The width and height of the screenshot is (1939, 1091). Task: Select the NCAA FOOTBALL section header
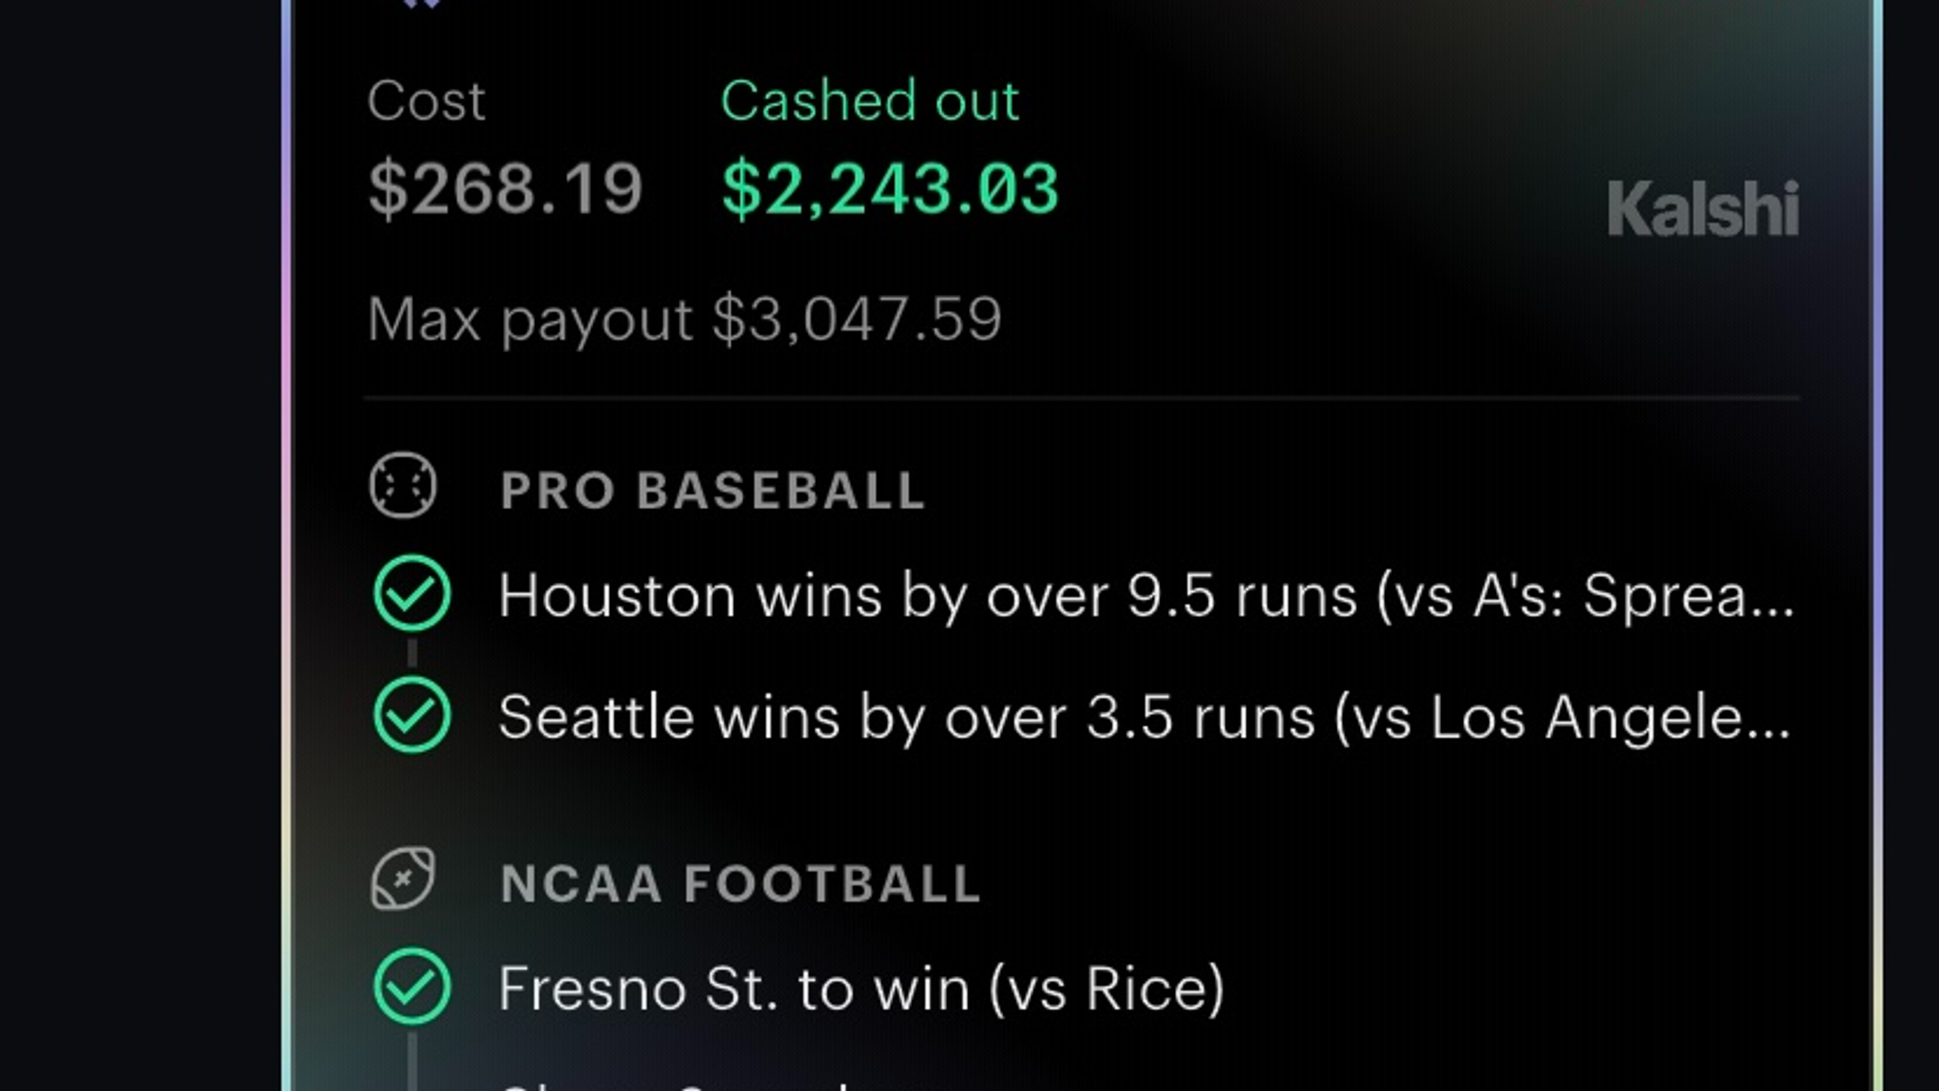pyautogui.click(x=740, y=883)
